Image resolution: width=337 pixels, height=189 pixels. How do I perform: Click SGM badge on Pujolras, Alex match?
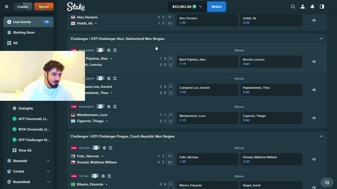click(x=115, y=50)
